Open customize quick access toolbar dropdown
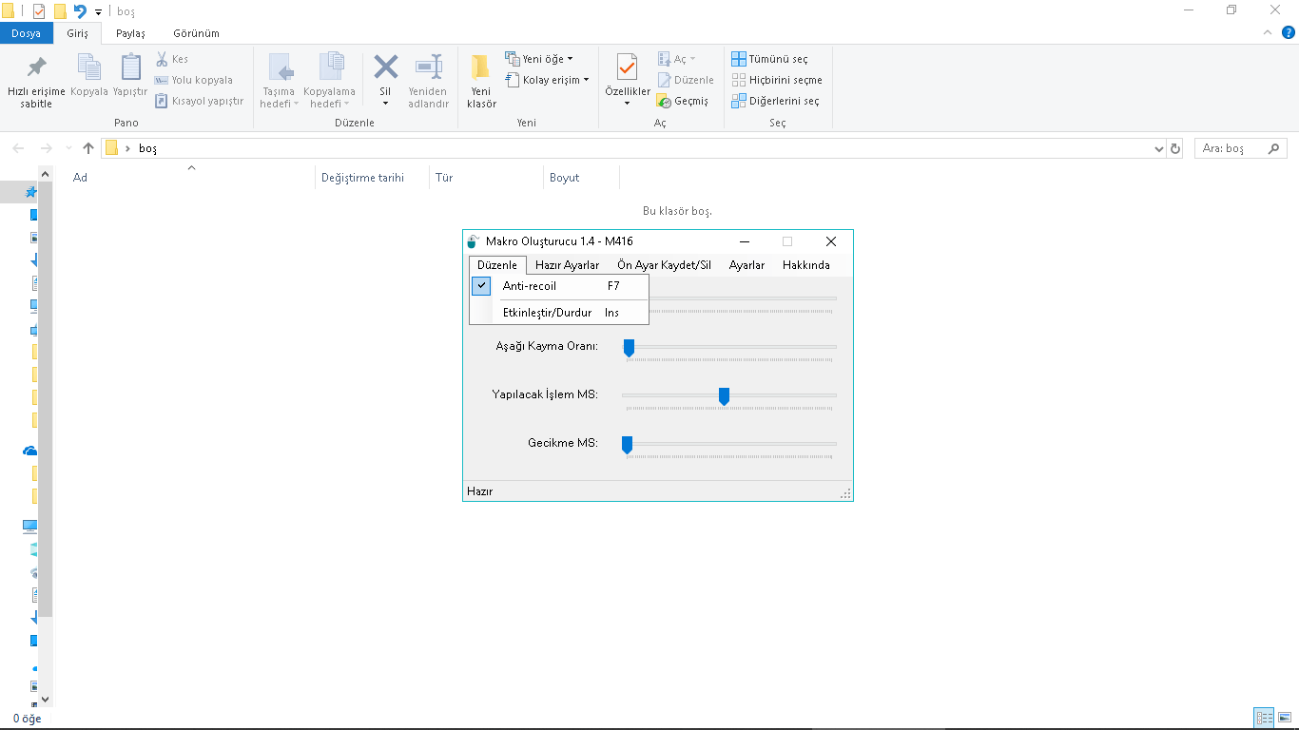This screenshot has height=730, width=1299. point(98,12)
